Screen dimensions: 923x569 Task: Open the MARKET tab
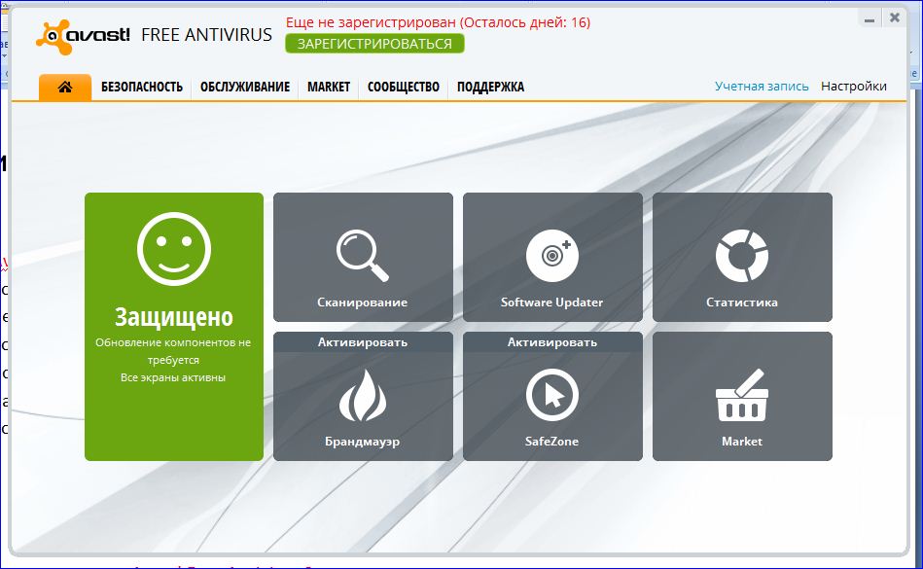tap(329, 88)
